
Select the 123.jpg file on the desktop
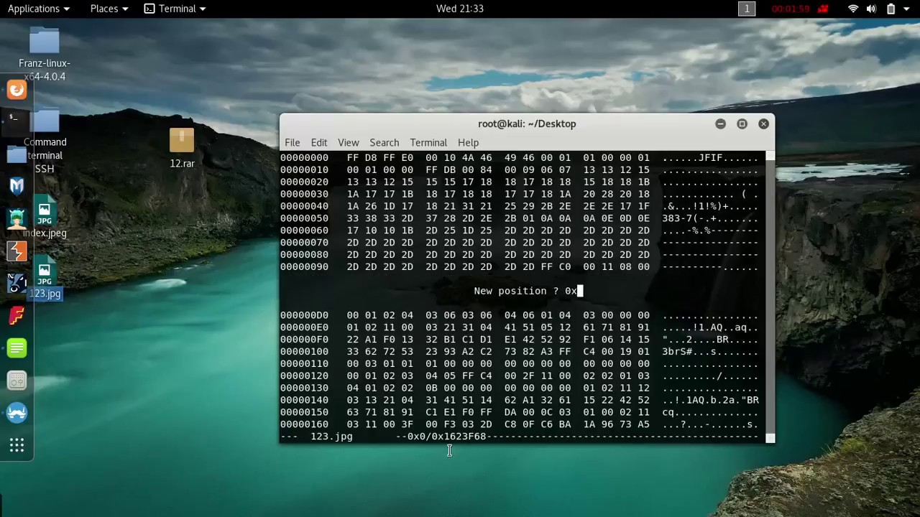[x=45, y=278]
